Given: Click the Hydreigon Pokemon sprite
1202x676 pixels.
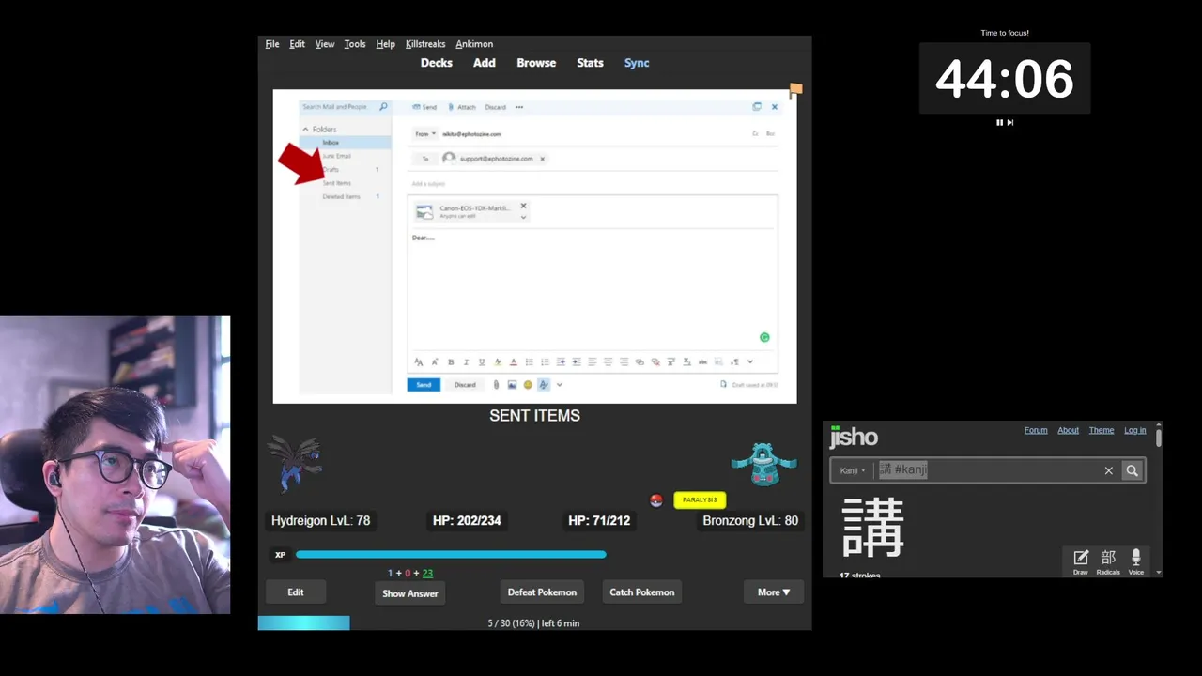Looking at the screenshot, I should click(296, 463).
